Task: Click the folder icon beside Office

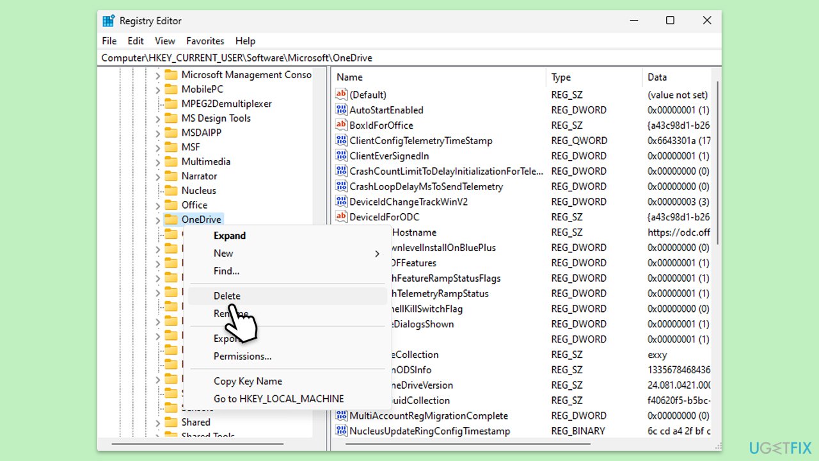Action: [x=171, y=205]
